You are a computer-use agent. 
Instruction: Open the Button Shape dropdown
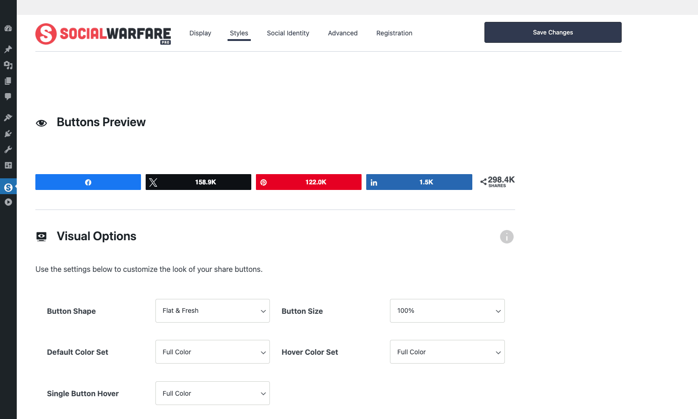pyautogui.click(x=213, y=311)
